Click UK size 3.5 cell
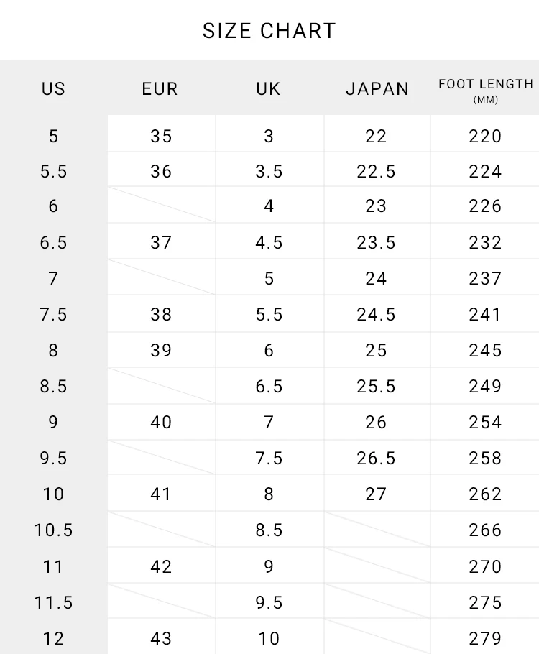The image size is (539, 654). pos(269,172)
